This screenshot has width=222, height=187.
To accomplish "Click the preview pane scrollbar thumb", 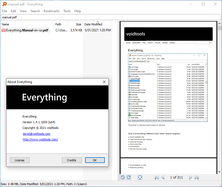I will click(x=220, y=28).
